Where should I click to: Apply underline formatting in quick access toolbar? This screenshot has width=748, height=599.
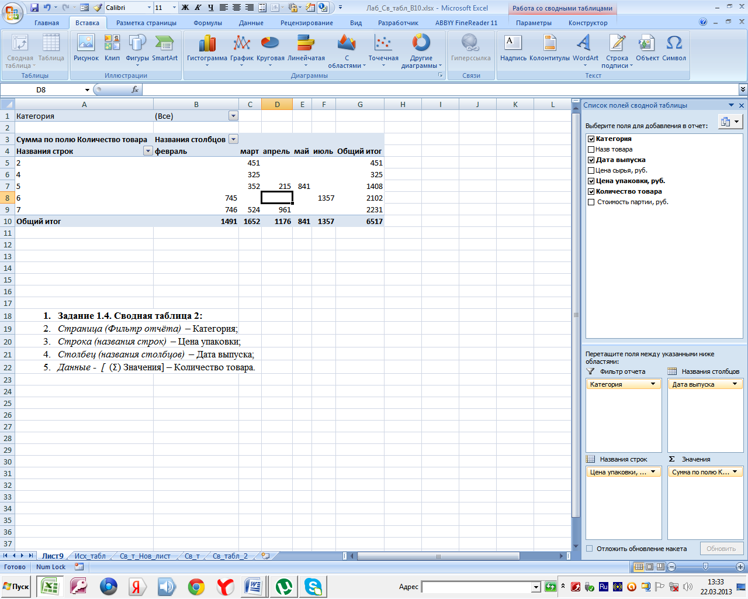click(211, 8)
